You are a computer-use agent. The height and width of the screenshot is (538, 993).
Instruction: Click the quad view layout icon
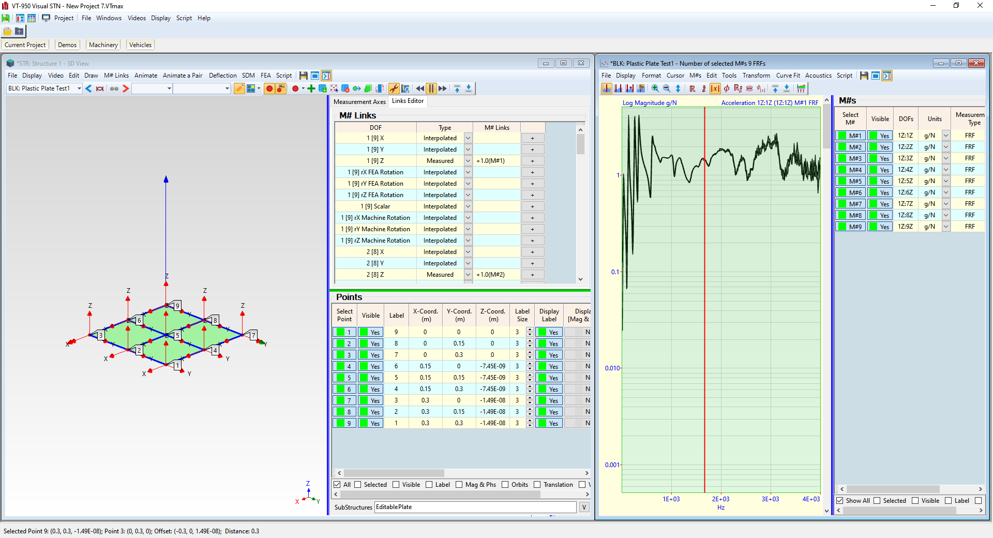click(251, 88)
